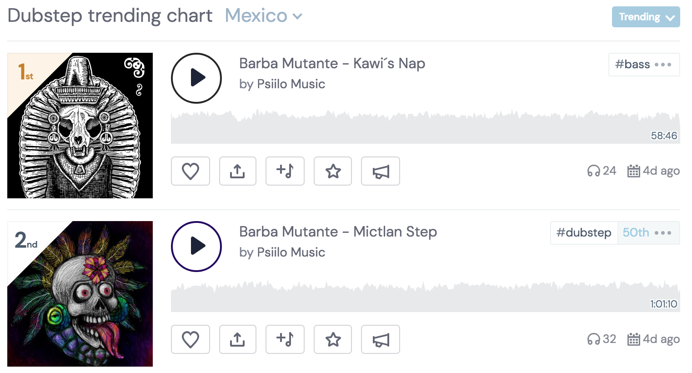Image resolution: width=692 pixels, height=373 pixels.
Task: Open the Mexico country dropdown
Action: coord(264,16)
